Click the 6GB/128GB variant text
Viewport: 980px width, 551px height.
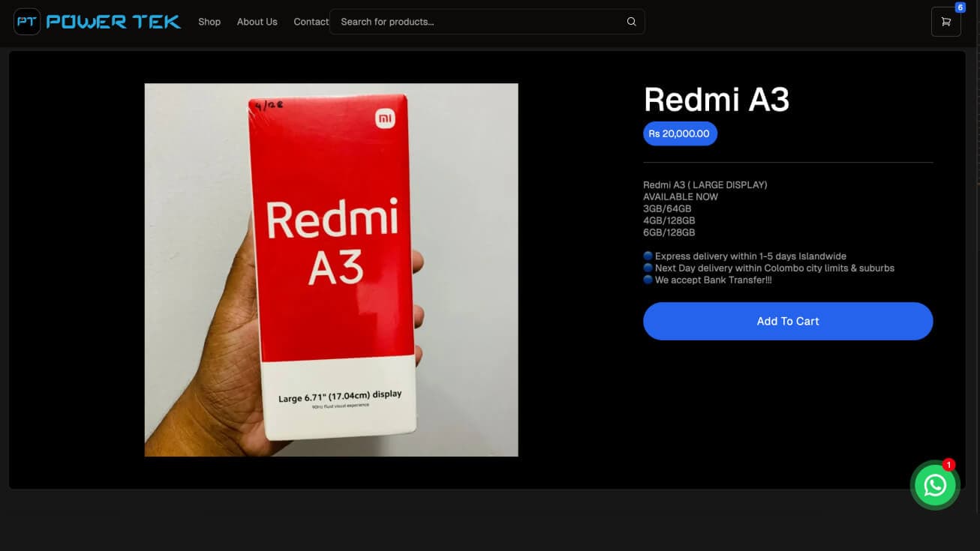[669, 232]
